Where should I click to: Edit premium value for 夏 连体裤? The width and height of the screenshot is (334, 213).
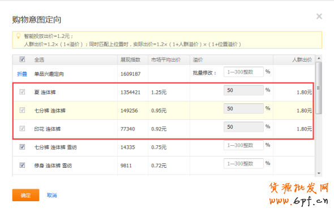[243, 90]
